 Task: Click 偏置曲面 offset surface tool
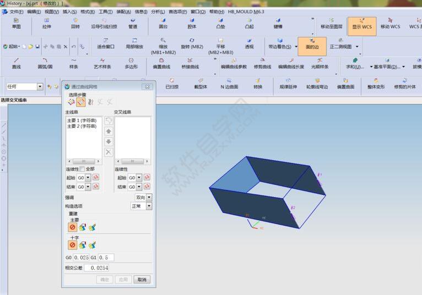pos(345,84)
